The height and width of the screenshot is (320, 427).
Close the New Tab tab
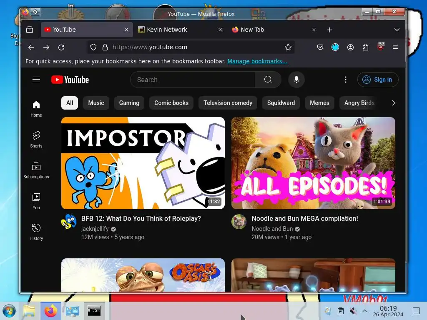(x=314, y=30)
